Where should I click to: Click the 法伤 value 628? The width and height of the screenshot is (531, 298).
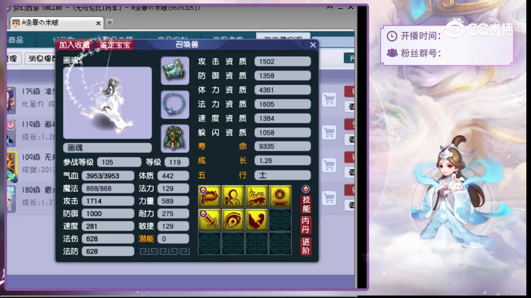coord(108,239)
